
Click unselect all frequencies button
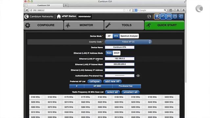click(130, 92)
